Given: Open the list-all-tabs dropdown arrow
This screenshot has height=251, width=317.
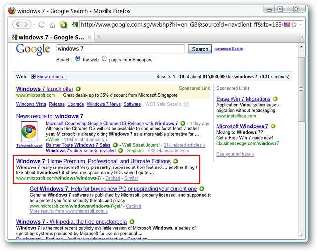Looking at the screenshot, I should 302,37.
